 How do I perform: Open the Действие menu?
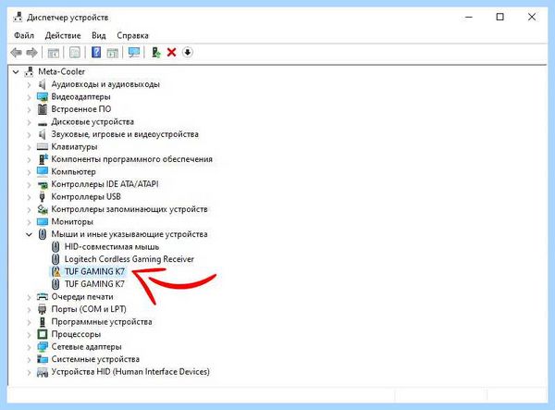63,35
